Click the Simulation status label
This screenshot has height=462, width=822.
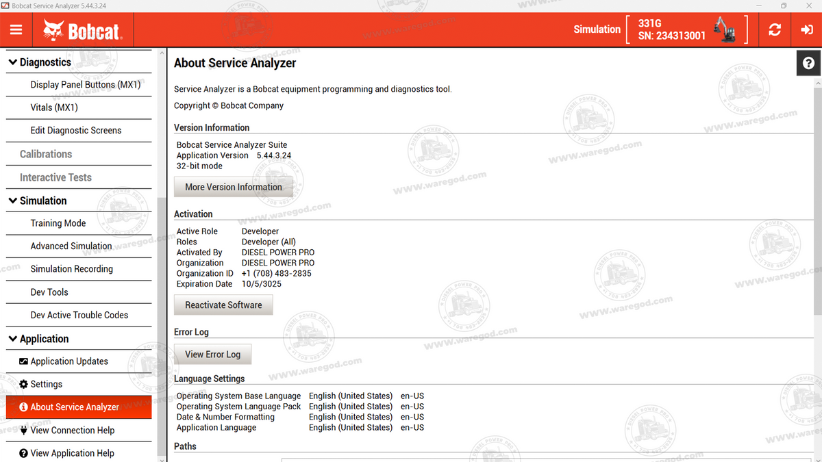tap(597, 29)
